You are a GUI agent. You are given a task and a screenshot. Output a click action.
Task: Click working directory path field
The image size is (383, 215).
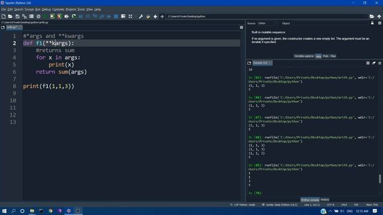point(267,16)
